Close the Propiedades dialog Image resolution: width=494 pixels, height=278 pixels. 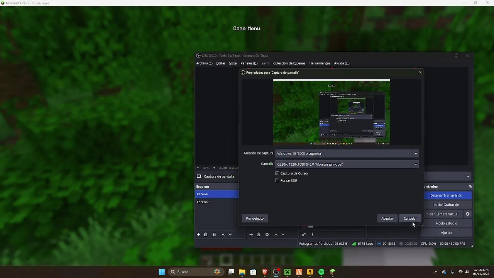click(x=420, y=72)
